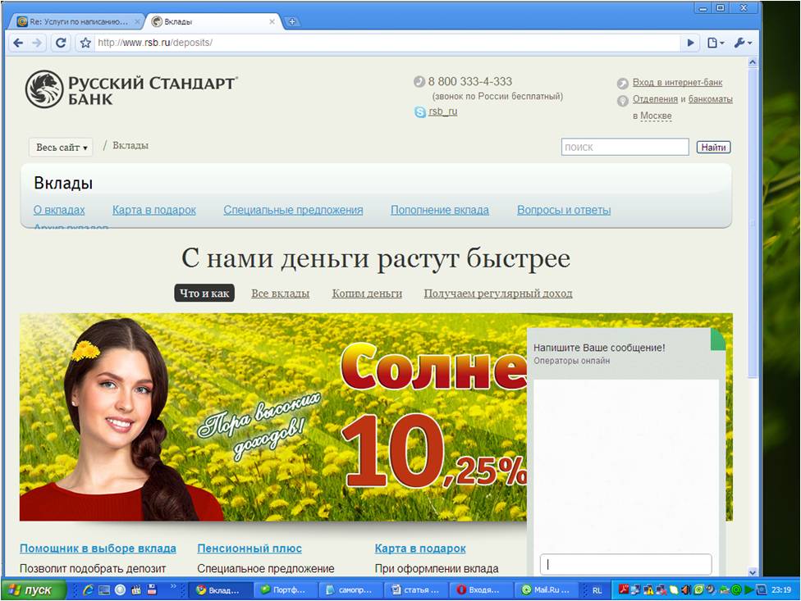
Task: Click the red PDF tray icon
Action: (623, 590)
